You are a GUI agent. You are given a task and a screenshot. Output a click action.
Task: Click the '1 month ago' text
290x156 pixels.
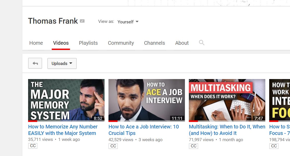(231, 140)
